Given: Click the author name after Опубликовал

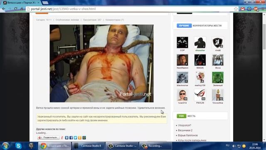Looking at the screenshot, I should (75, 20).
